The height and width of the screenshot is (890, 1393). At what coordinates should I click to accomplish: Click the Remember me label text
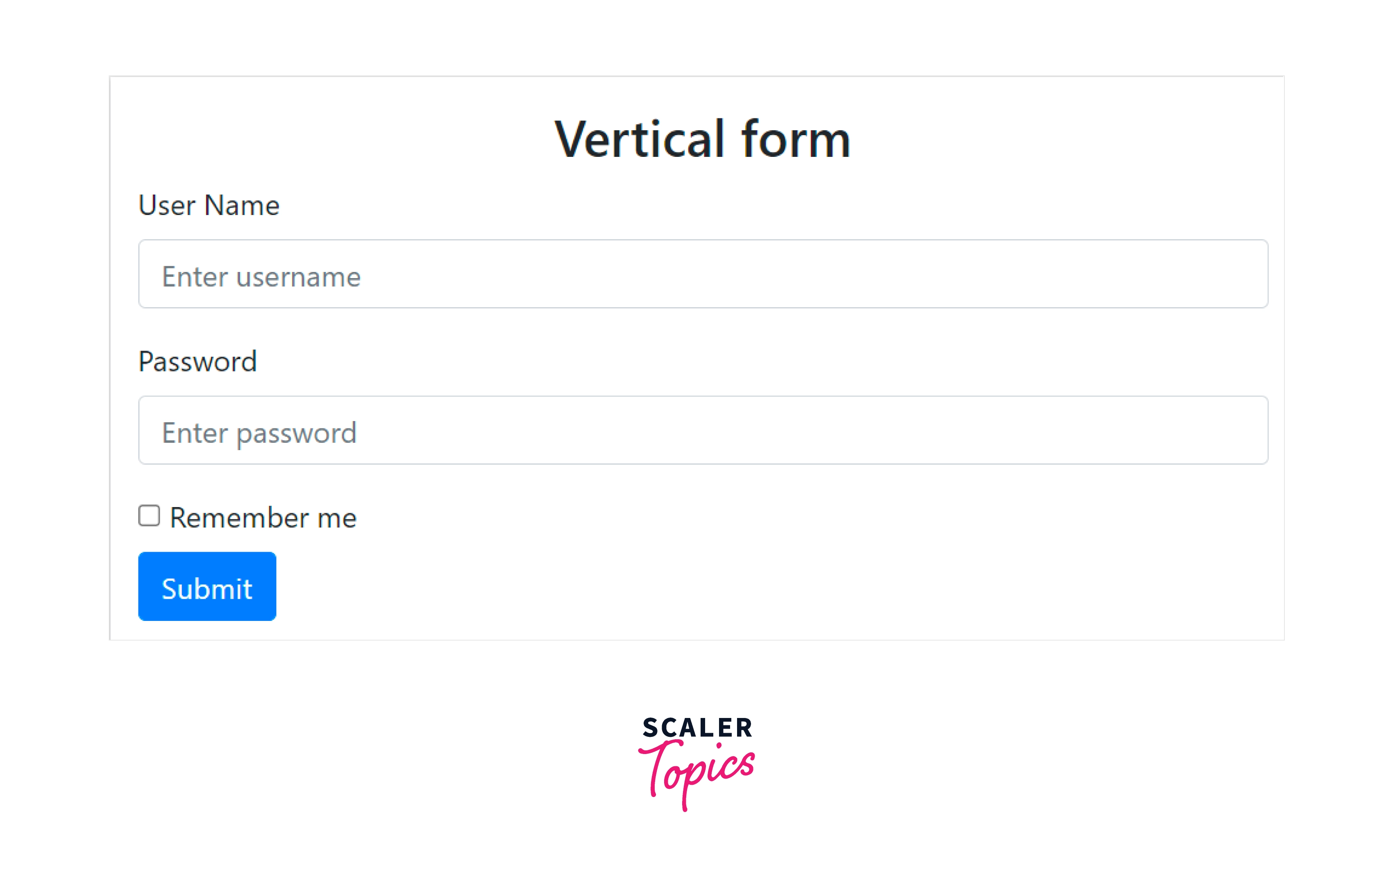[263, 518]
